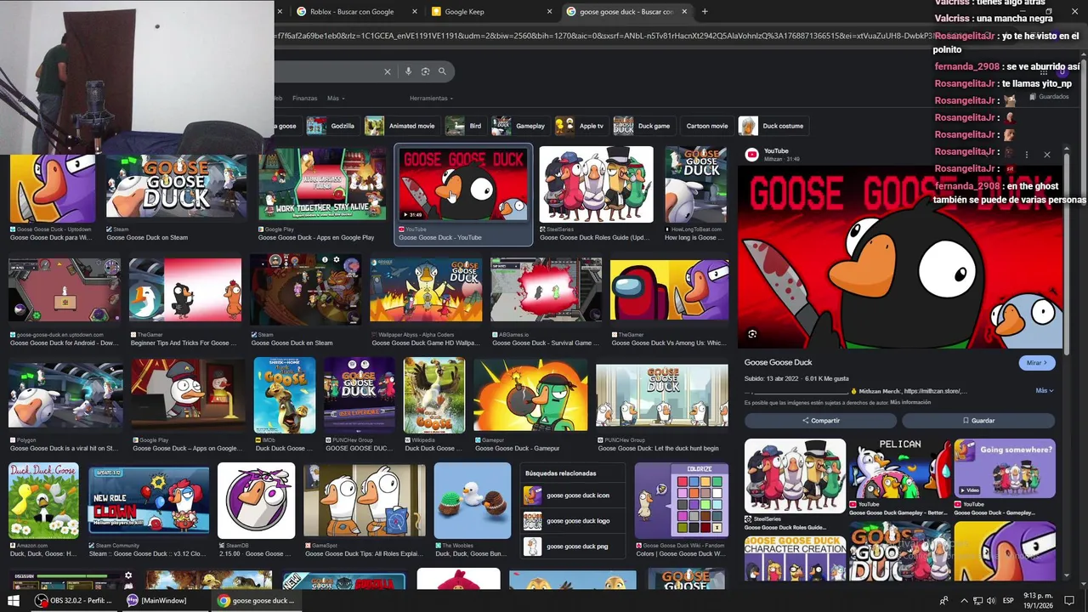Image resolution: width=1088 pixels, height=612 pixels.
Task: Open preview panel three-dot options
Action: [1026, 155]
